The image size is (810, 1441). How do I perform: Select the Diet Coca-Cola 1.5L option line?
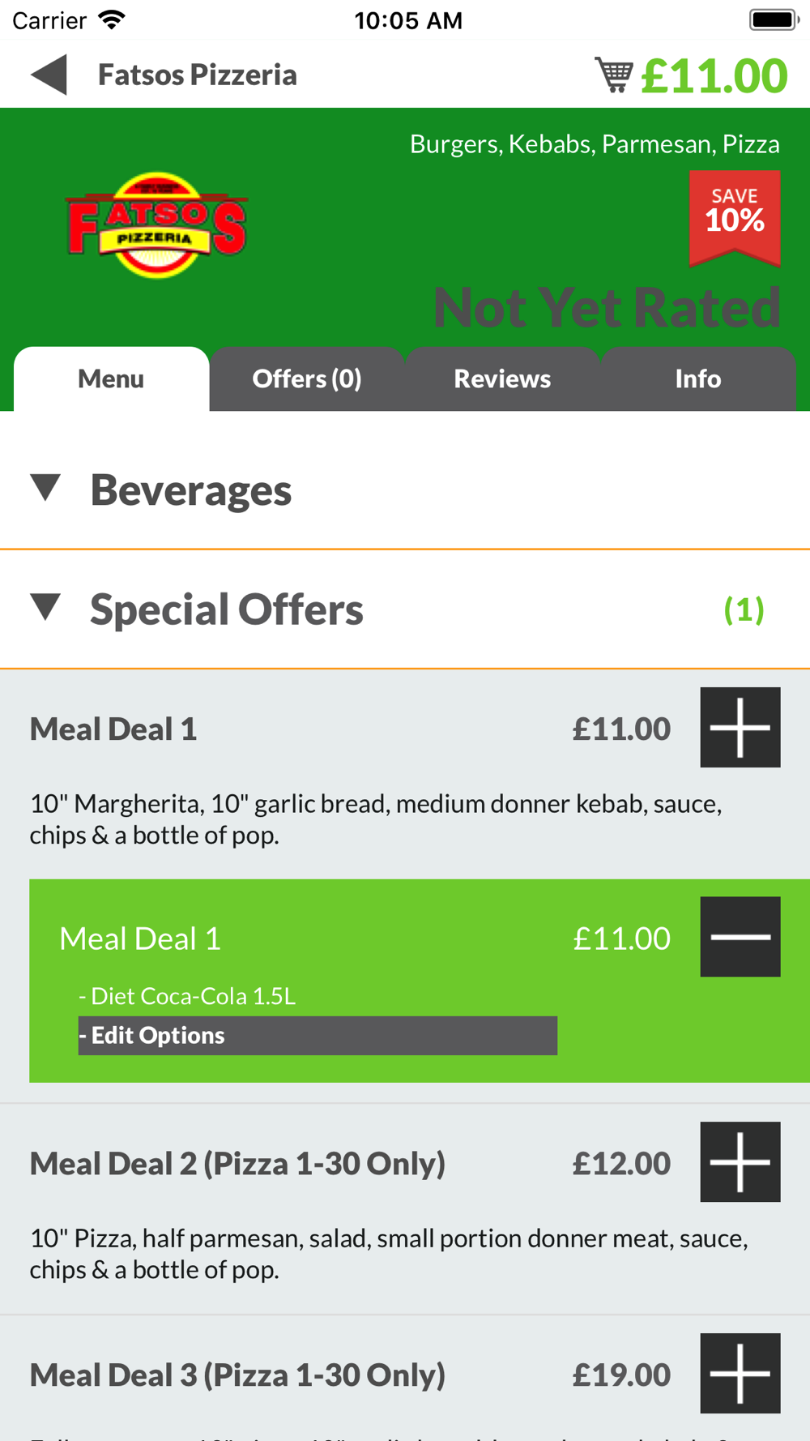[x=187, y=996]
